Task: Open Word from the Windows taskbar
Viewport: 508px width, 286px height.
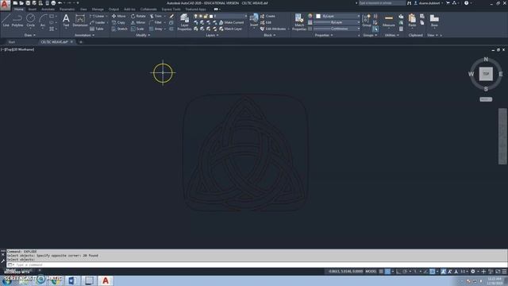Action: coord(72,280)
